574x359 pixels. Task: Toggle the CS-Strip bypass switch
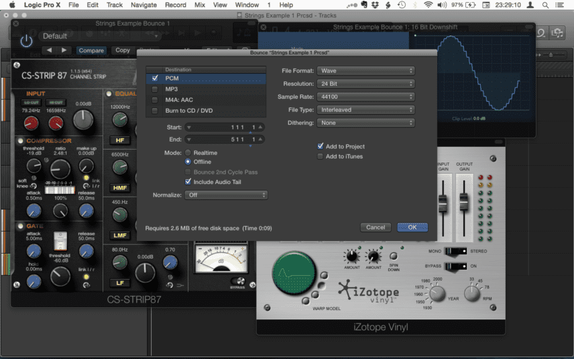pos(237,281)
